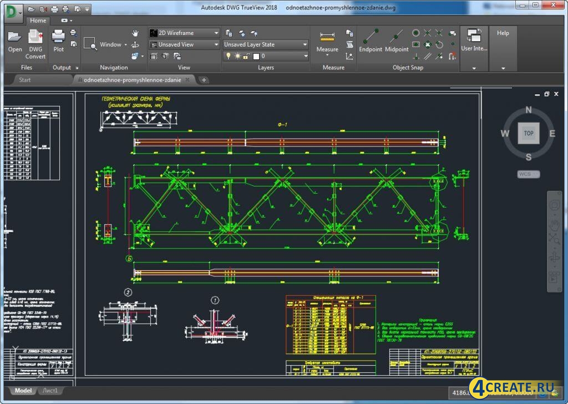
Task: Click the WCS button under the ViewCube
Action: pyautogui.click(x=528, y=174)
